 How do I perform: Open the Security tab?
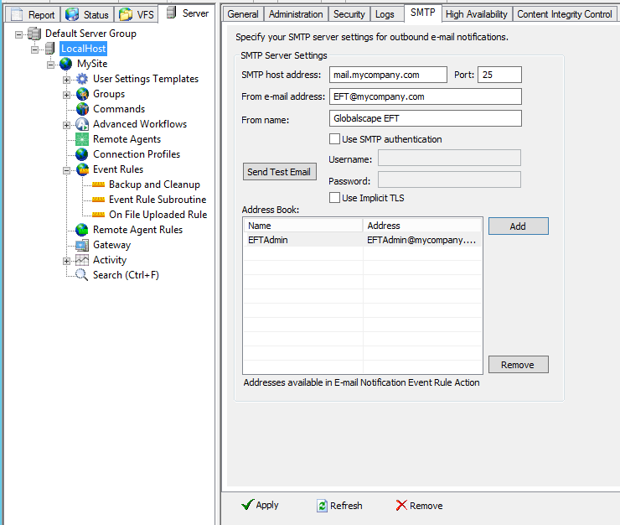pos(349,14)
